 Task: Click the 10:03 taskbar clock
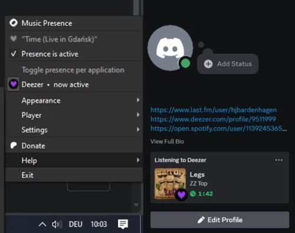click(x=99, y=224)
